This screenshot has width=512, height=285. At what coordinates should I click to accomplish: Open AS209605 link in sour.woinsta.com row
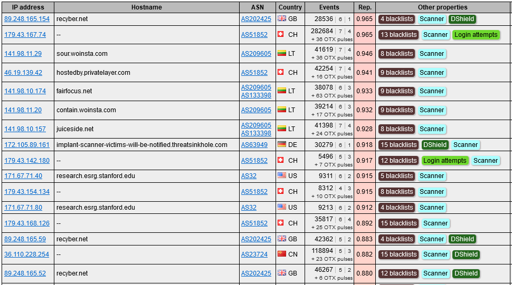tap(256, 53)
